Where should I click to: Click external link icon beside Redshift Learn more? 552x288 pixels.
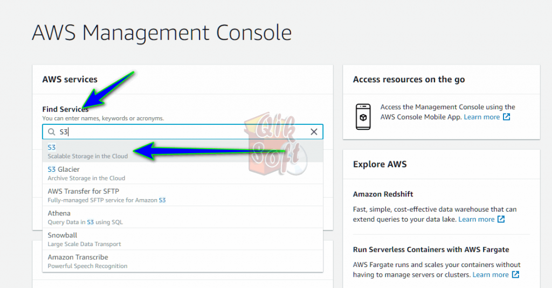click(501, 219)
